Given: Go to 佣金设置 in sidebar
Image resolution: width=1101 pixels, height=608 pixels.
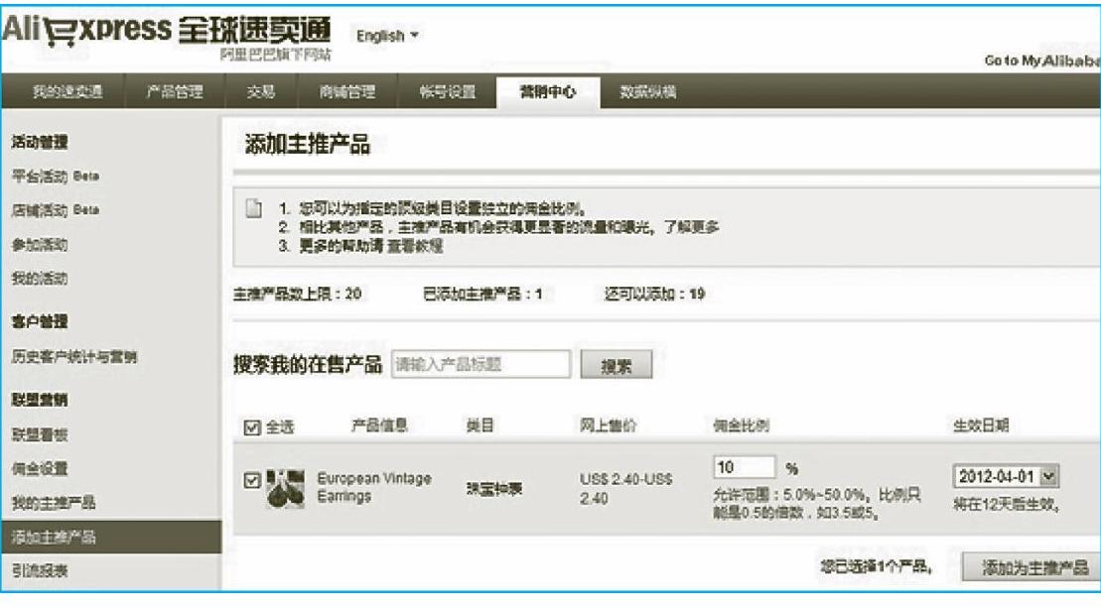Looking at the screenshot, I should pos(40,468).
